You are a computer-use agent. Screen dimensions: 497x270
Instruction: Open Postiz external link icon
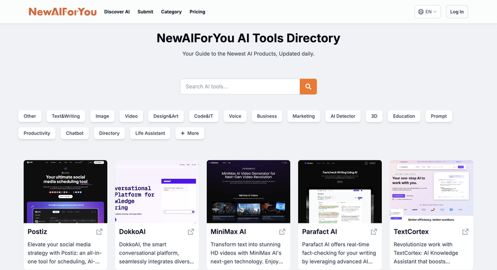point(99,232)
